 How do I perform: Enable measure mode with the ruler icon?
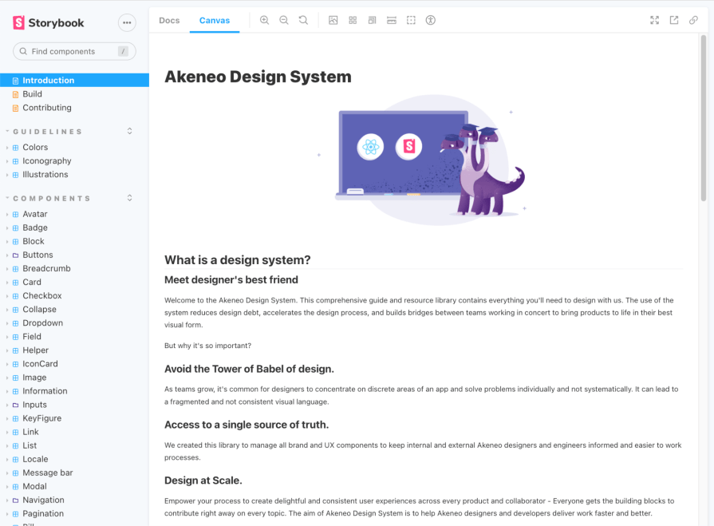pos(391,20)
